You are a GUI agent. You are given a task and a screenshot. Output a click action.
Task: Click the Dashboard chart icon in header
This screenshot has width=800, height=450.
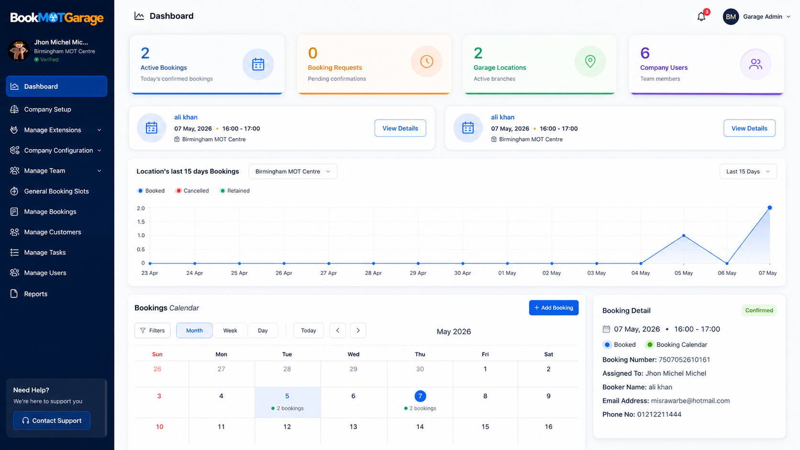(x=139, y=16)
